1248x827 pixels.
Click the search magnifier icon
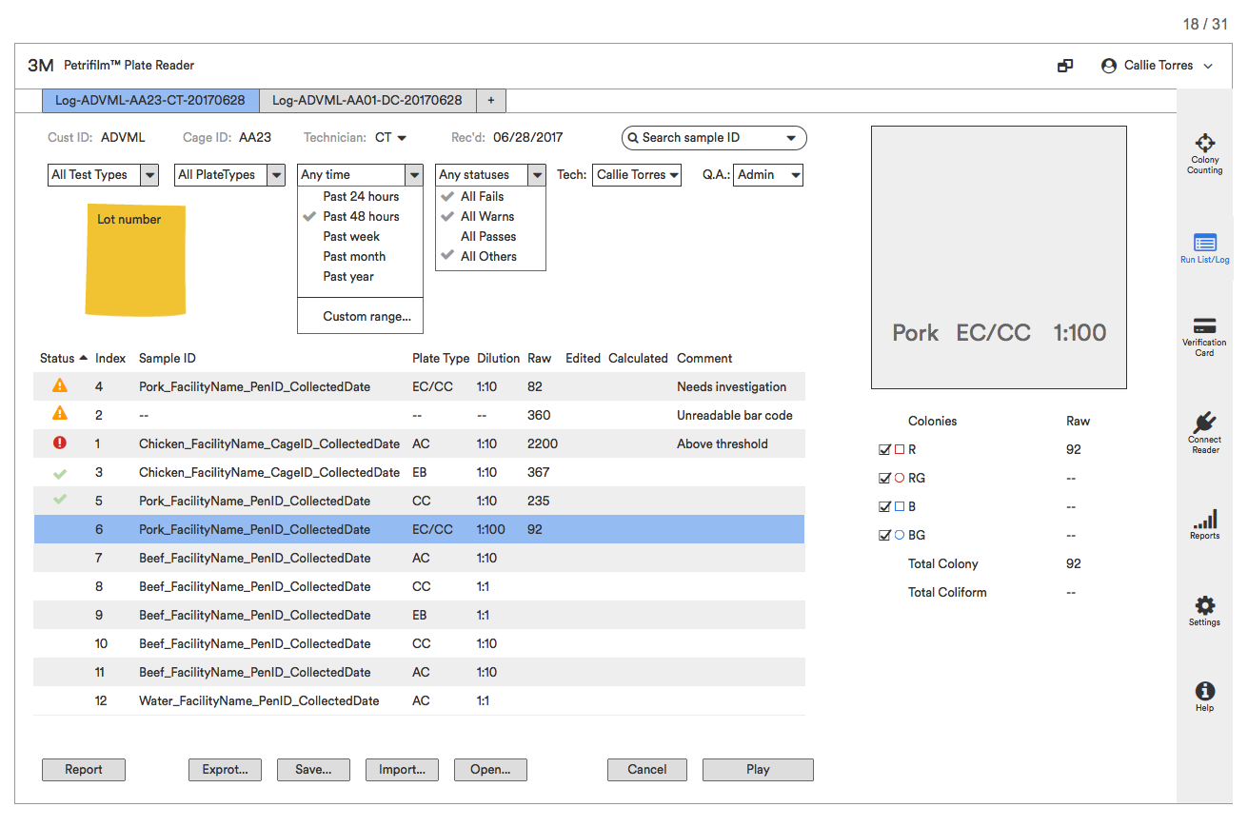[x=633, y=138]
